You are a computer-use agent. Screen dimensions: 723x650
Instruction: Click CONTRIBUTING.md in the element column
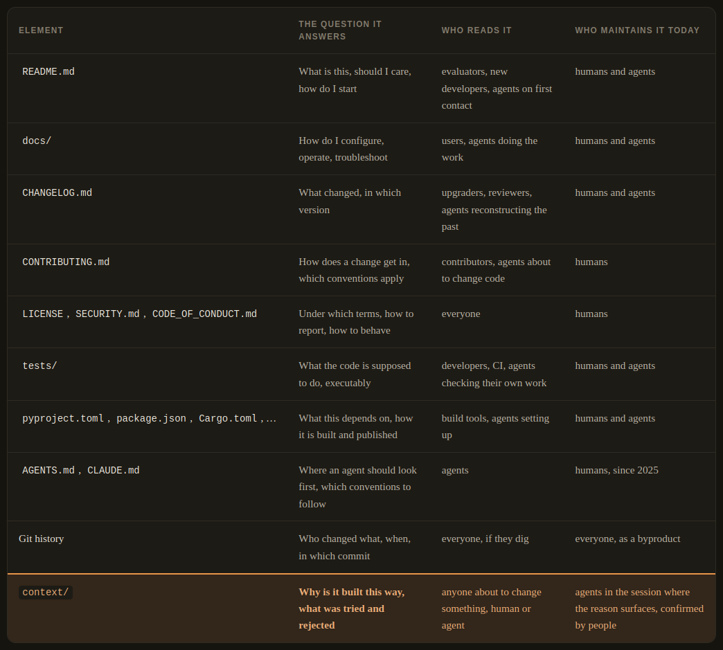(x=66, y=262)
